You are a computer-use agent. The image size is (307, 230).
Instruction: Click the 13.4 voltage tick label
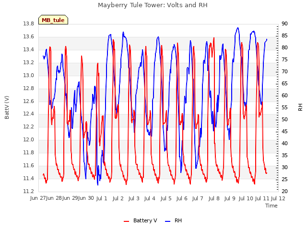(29, 49)
